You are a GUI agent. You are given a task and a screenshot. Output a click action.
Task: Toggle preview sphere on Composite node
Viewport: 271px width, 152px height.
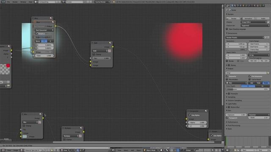coord(206,111)
